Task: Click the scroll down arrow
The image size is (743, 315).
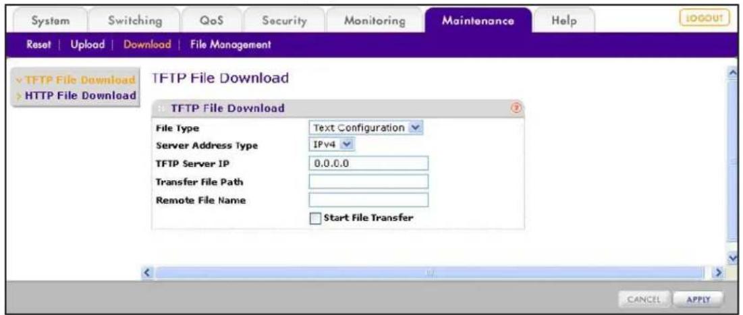Action: [734, 259]
